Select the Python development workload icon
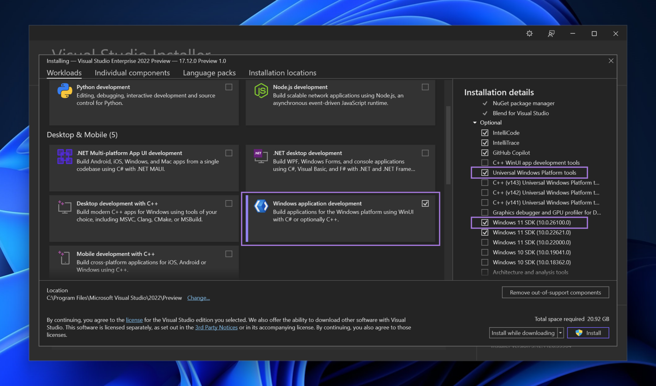Screen dimensions: 656x386 pyautogui.click(x=64, y=91)
